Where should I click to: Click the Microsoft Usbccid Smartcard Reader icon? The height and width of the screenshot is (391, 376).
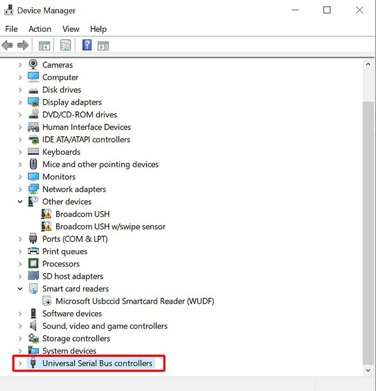pos(47,301)
